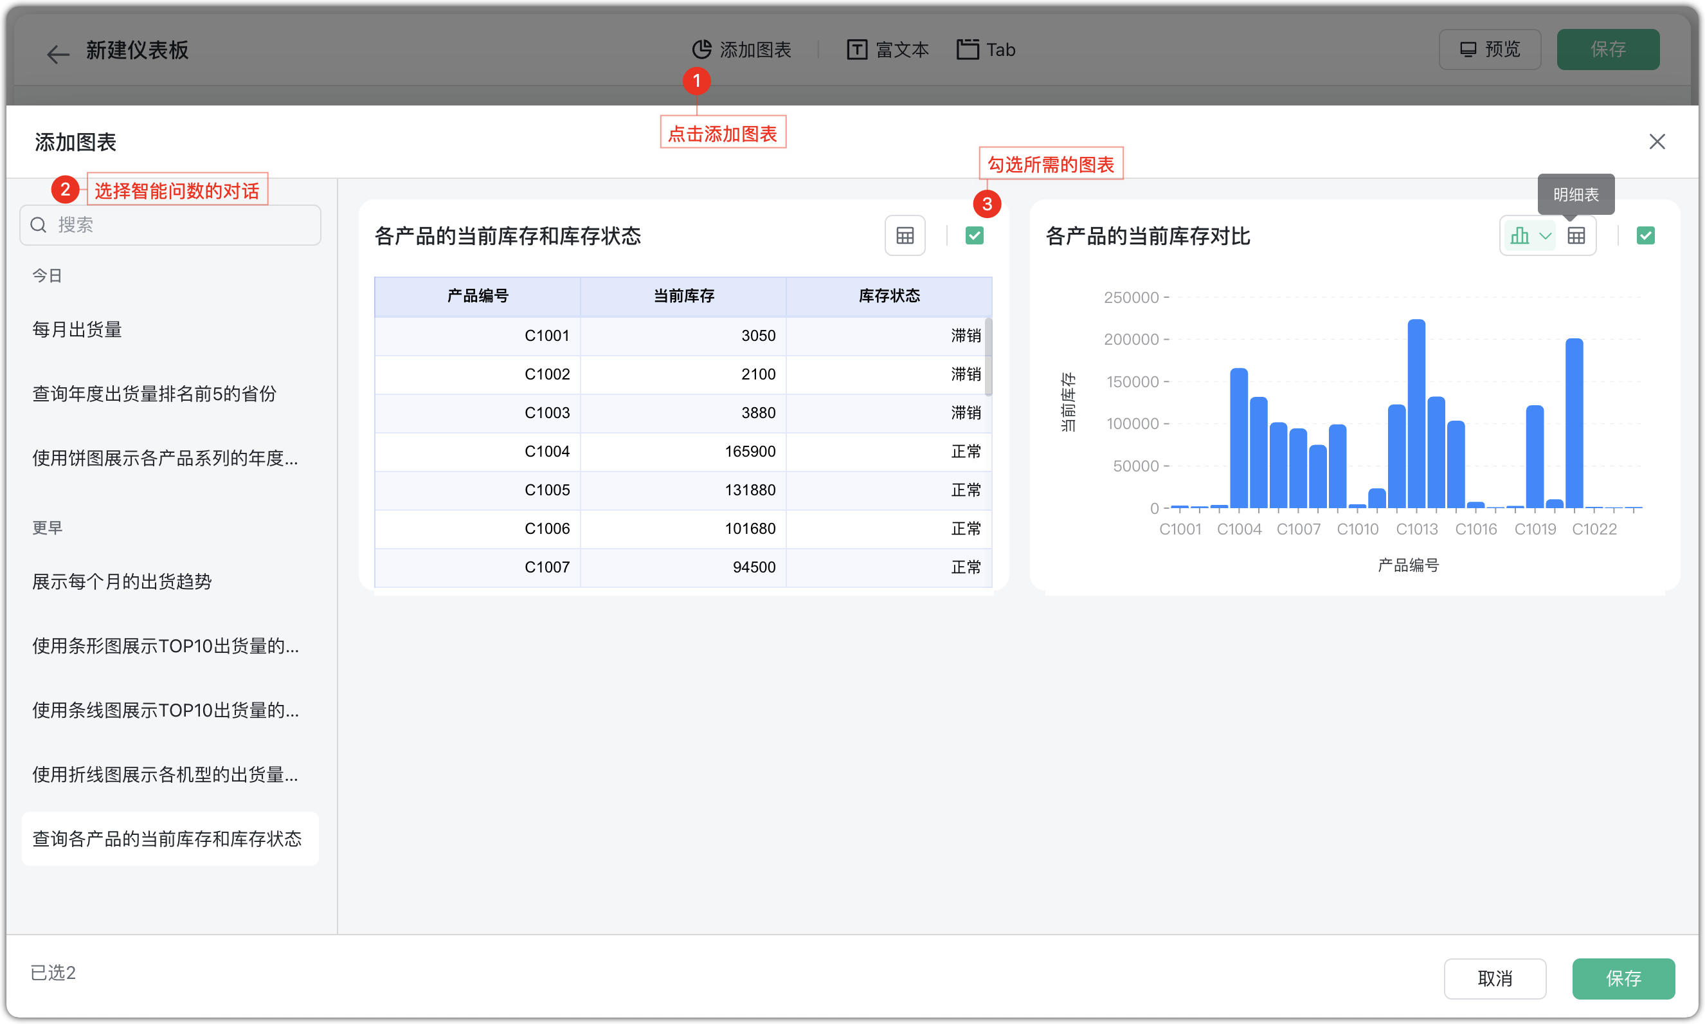Click table view icon on 库存状态 card
This screenshot has height=1024, width=1705.
pos(905,236)
